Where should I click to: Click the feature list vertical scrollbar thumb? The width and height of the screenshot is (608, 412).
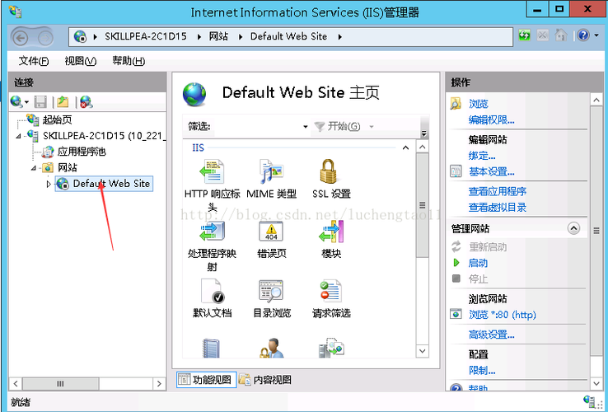pyautogui.click(x=423, y=205)
